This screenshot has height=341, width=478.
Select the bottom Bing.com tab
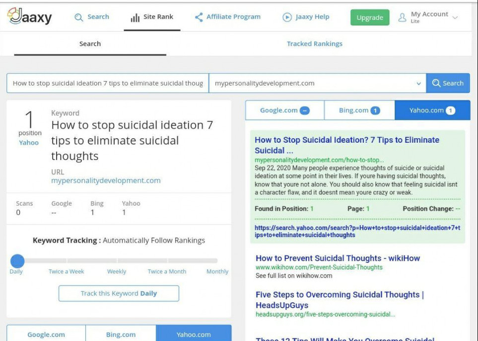pyautogui.click(x=121, y=334)
